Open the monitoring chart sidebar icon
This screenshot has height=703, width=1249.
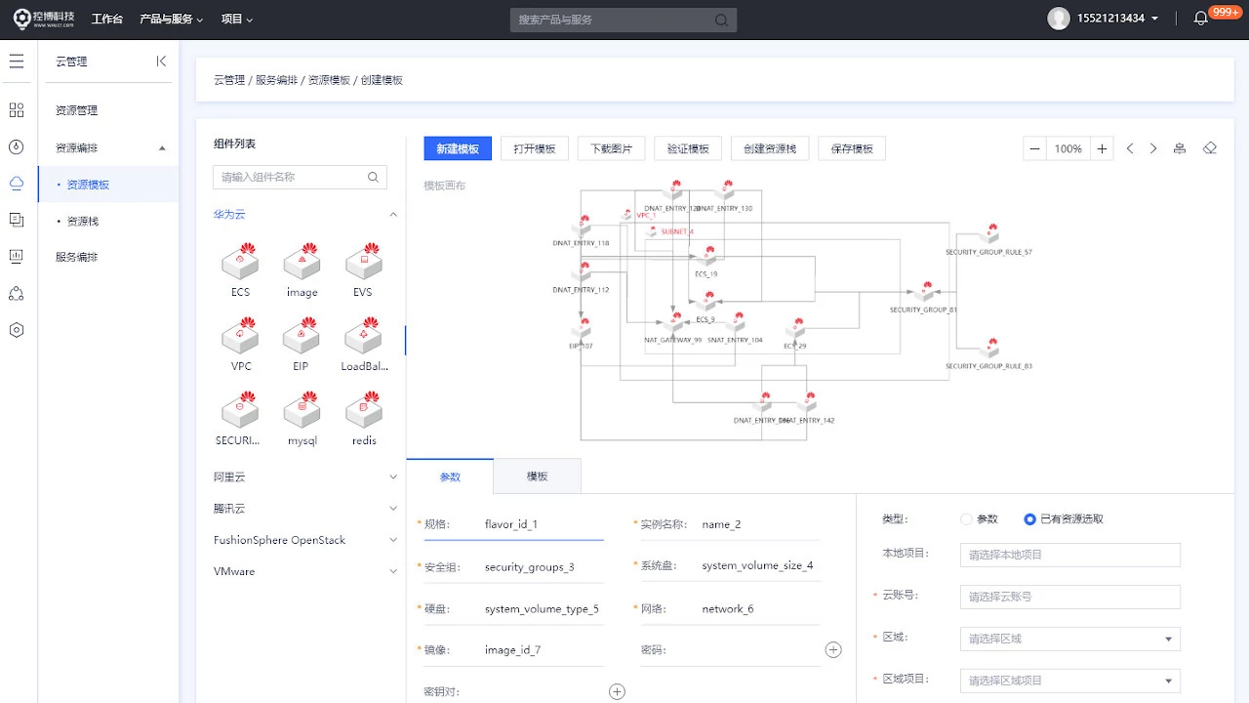click(x=17, y=257)
